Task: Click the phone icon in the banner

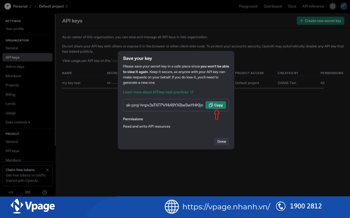Action: coord(280,207)
